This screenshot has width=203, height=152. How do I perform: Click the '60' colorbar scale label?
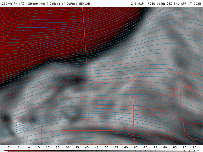pyautogui.click(x=126, y=147)
